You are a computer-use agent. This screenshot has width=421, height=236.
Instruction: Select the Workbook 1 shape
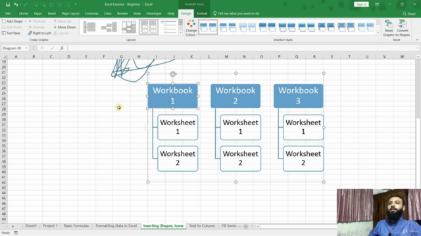click(x=172, y=96)
